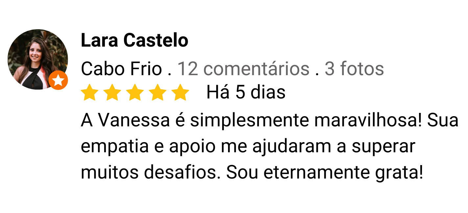Click the orange star badge on avatar

coord(59,80)
